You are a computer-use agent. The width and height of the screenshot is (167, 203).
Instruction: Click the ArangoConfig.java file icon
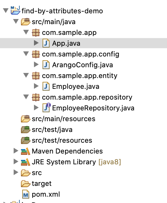tap(46, 65)
